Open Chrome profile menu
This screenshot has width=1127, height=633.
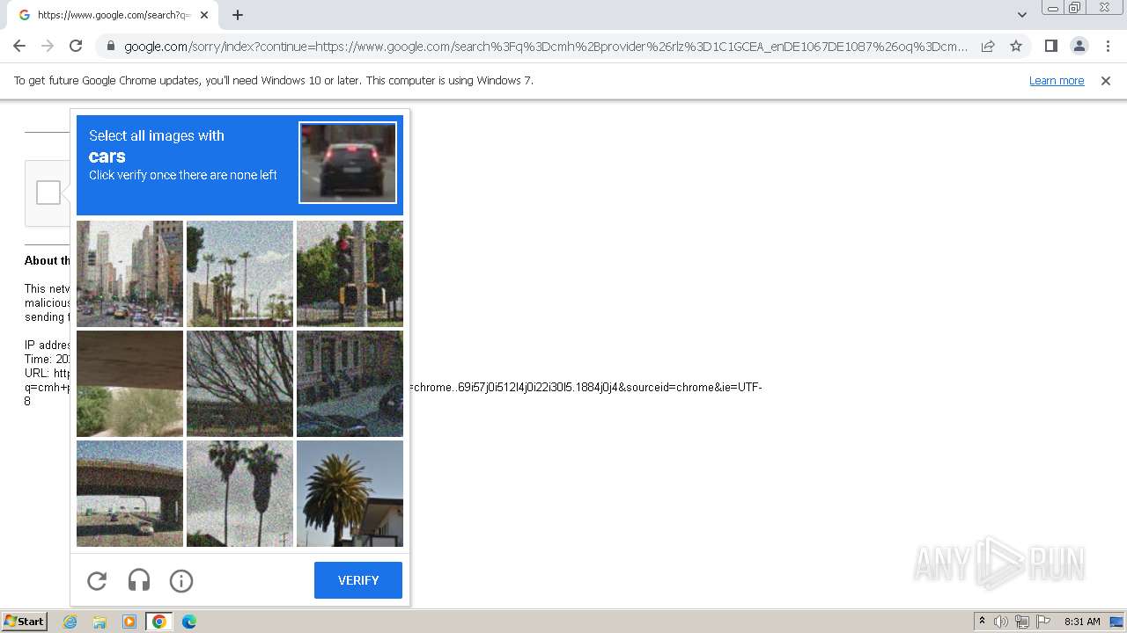coord(1079,46)
